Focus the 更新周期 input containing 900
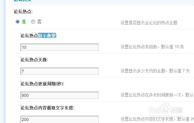194x123 pixels. (x=59, y=95)
